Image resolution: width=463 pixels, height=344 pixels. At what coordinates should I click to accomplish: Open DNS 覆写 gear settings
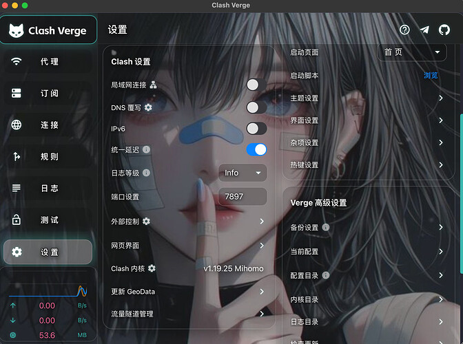point(148,107)
